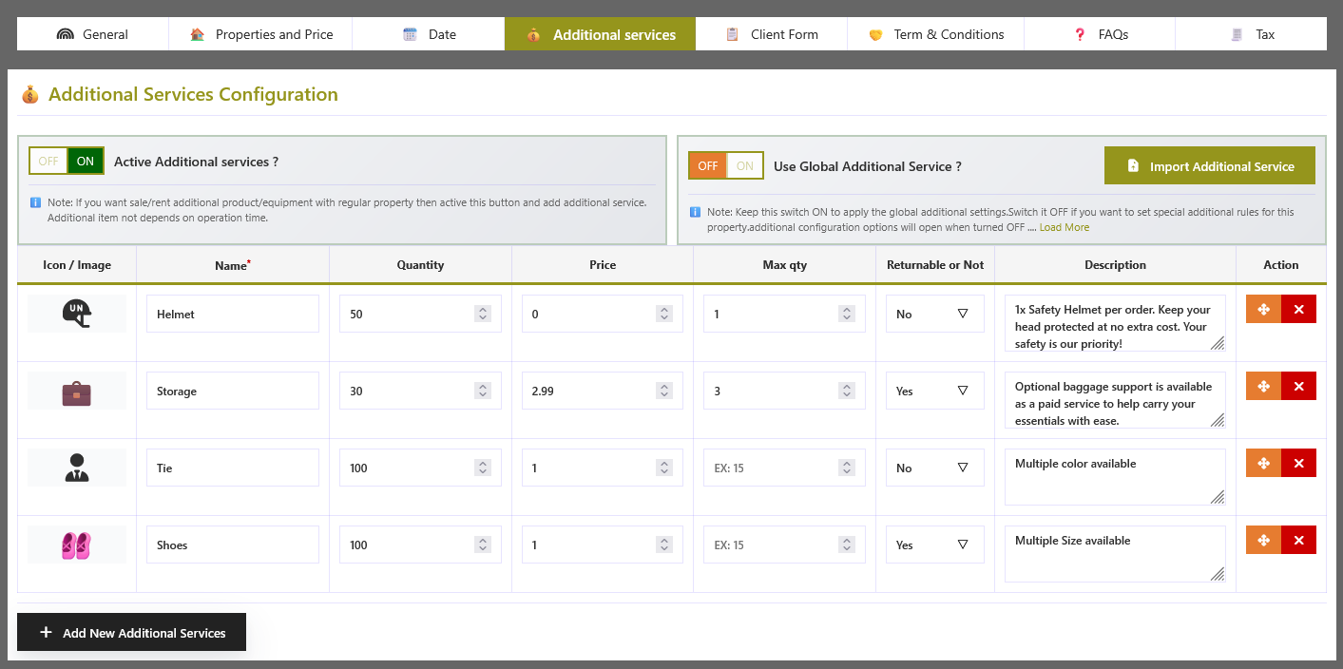1343x669 pixels.
Task: Click the move handle for Tie row
Action: (1263, 463)
